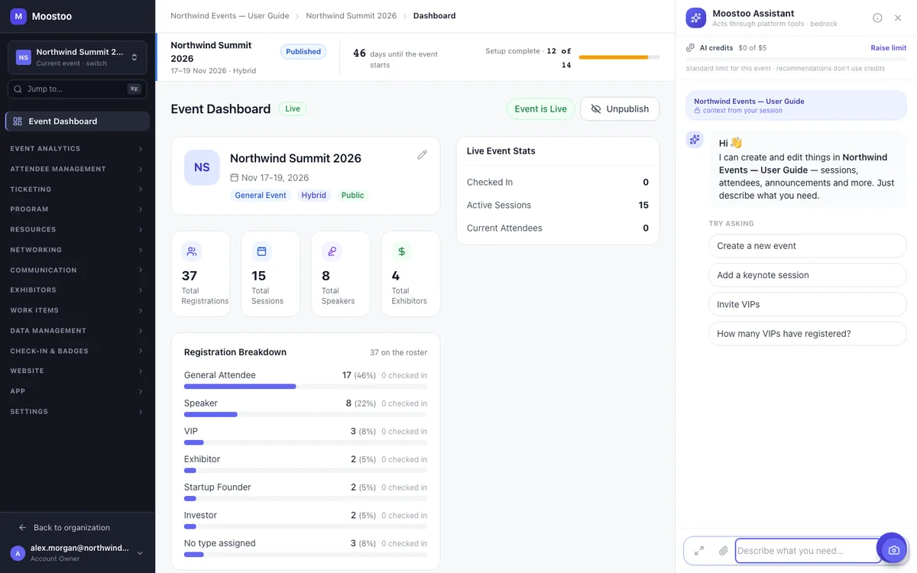Open the Communication menu section

pyautogui.click(x=77, y=270)
